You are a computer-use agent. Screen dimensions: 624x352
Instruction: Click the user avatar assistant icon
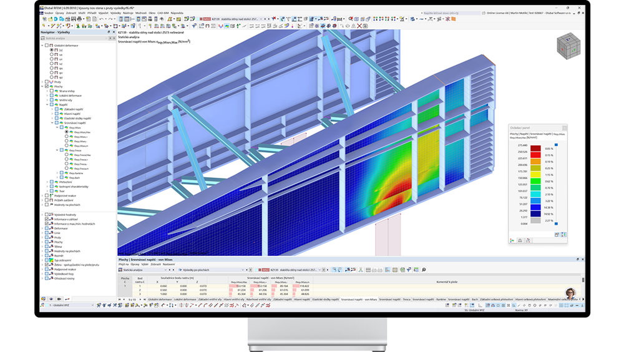[x=570, y=293]
